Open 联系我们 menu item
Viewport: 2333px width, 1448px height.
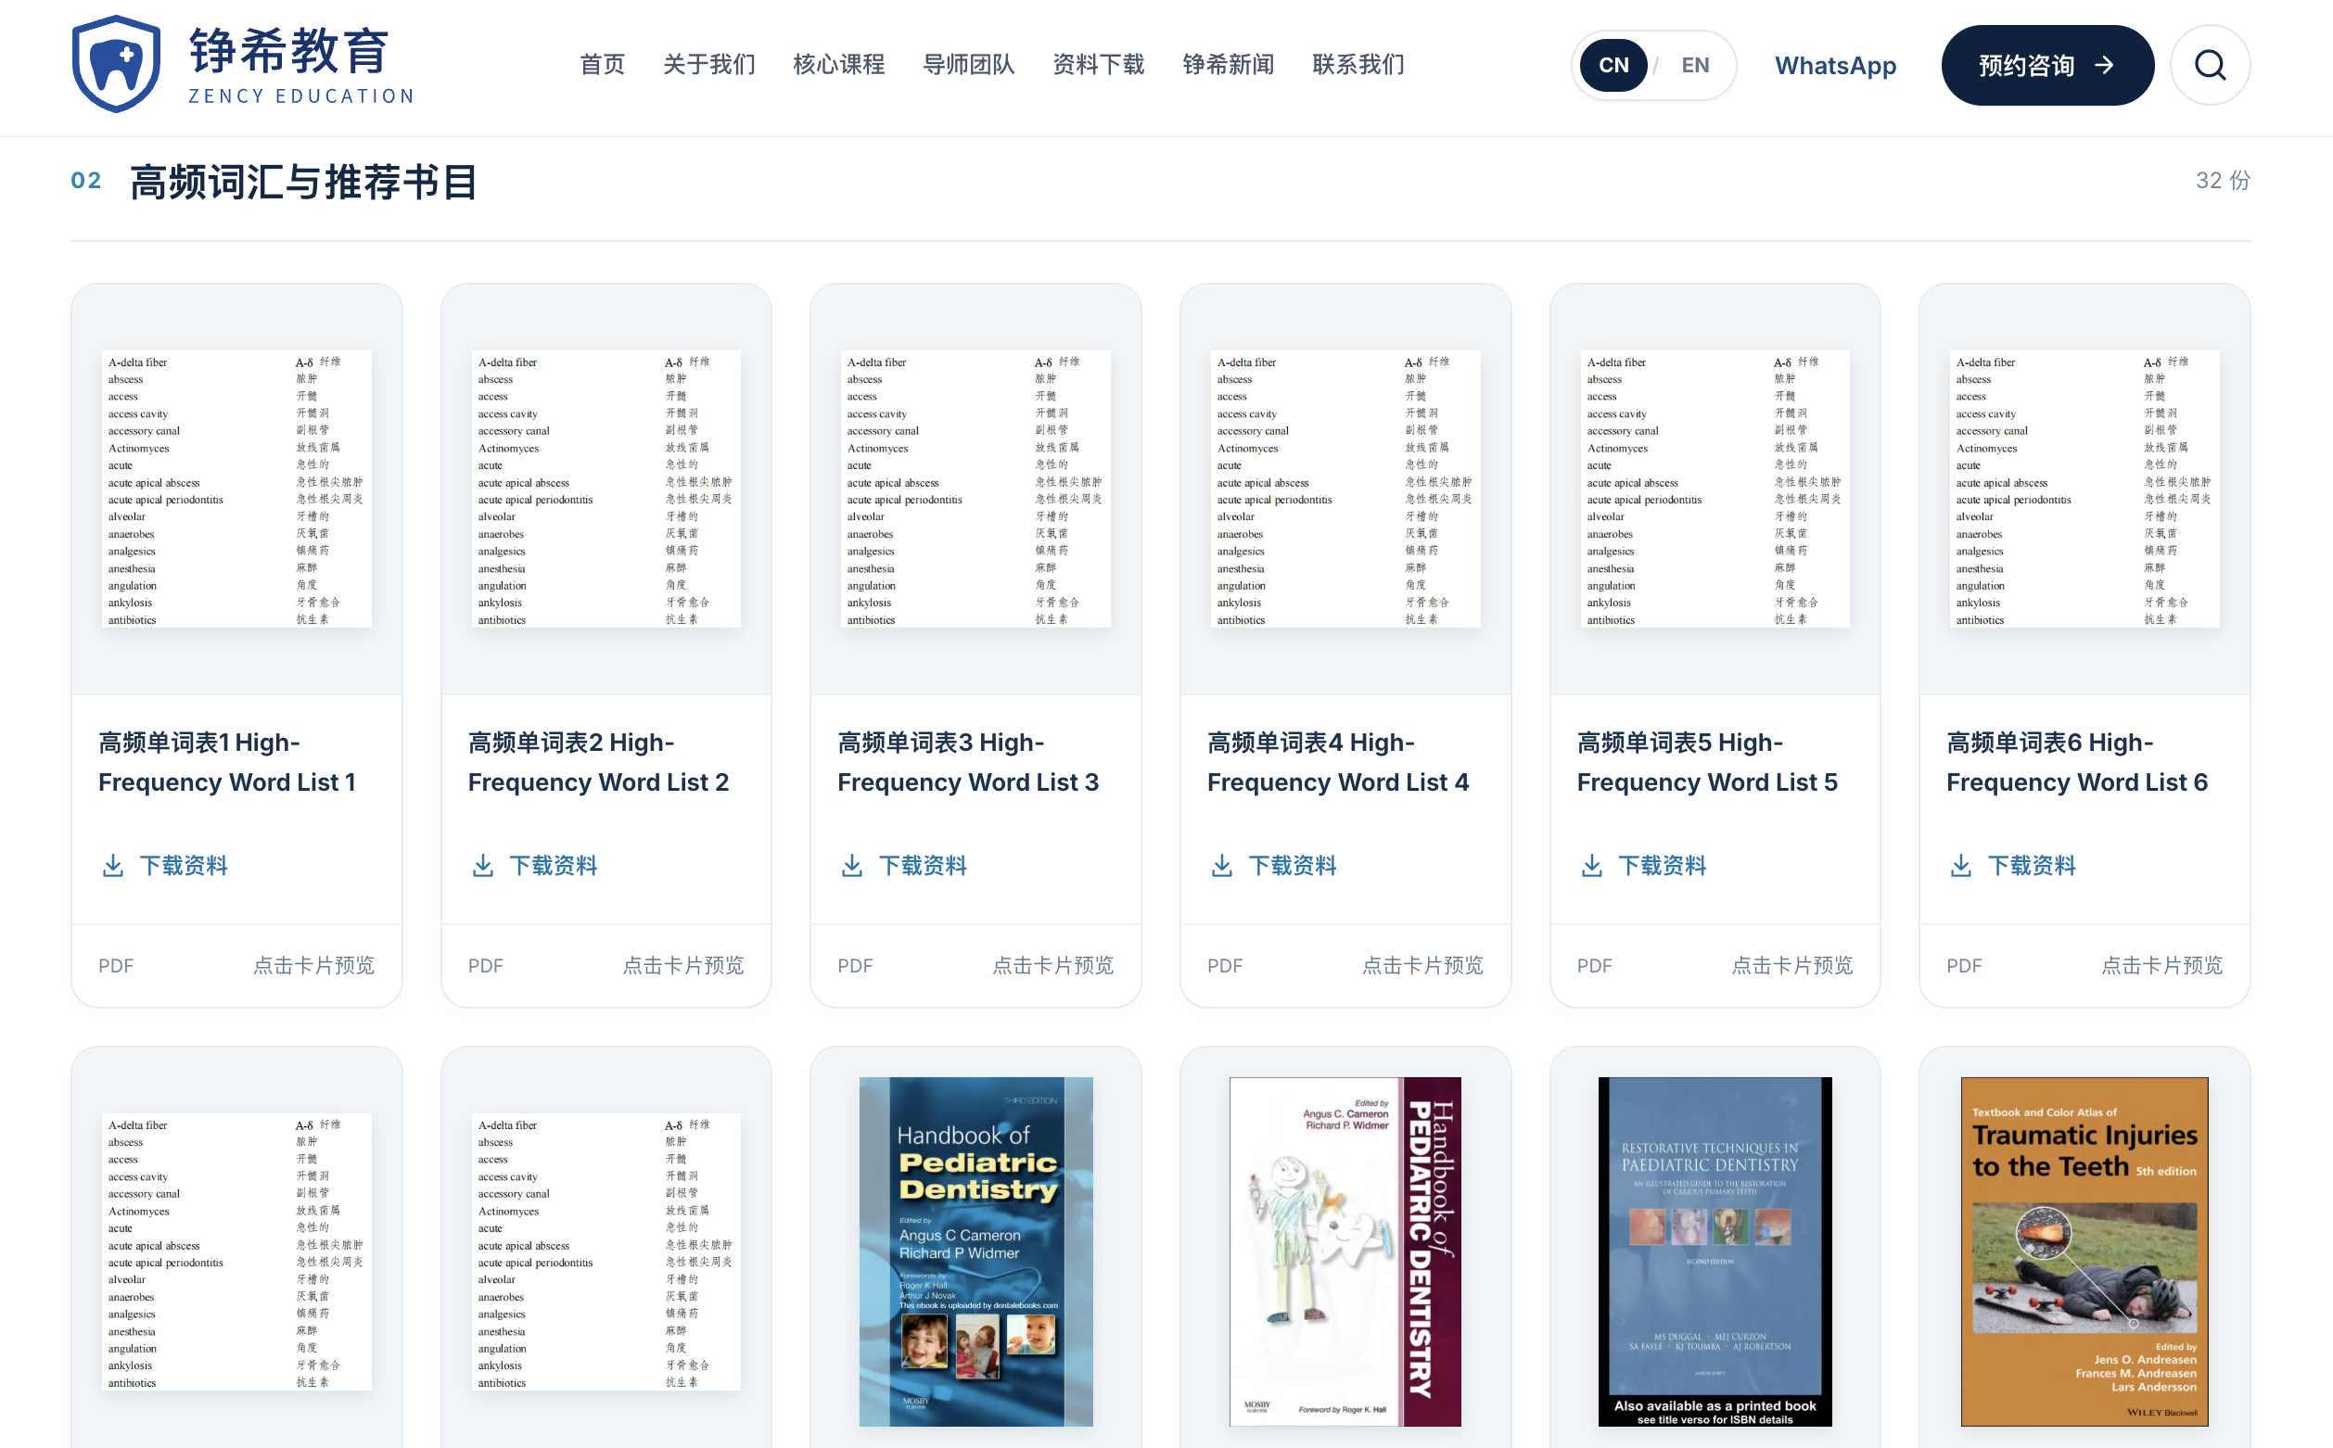1358,65
